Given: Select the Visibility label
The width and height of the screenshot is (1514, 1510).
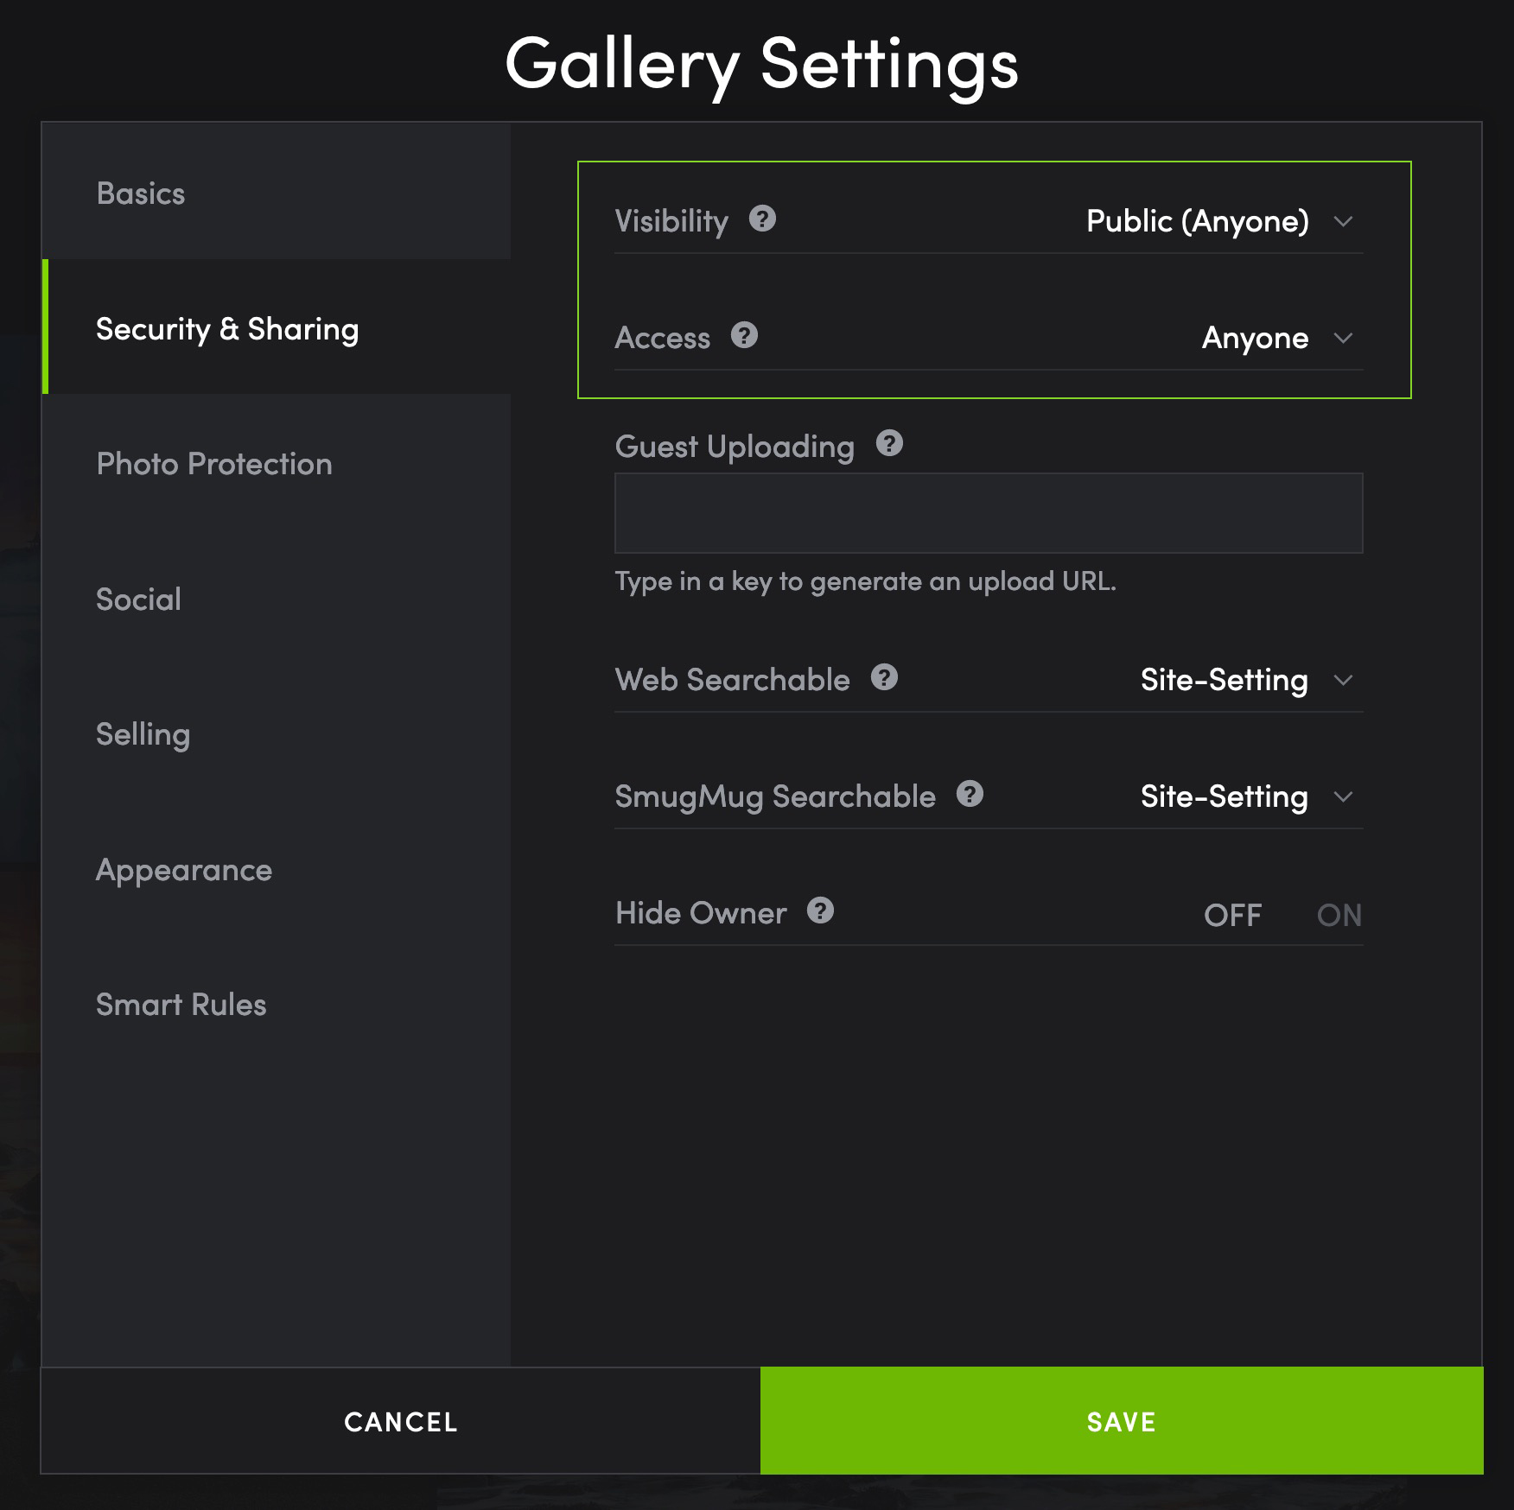Looking at the screenshot, I should click(671, 221).
